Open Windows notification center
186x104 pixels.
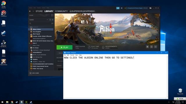(x=183, y=102)
